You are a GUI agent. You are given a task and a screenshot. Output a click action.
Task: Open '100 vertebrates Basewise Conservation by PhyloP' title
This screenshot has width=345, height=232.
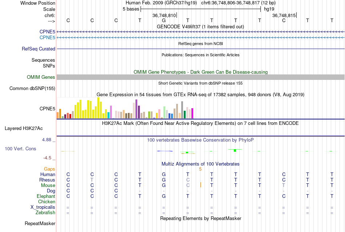[200, 140]
